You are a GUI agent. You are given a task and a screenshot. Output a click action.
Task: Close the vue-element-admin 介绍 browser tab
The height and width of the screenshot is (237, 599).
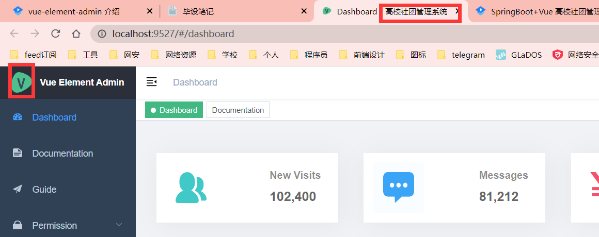[150, 11]
